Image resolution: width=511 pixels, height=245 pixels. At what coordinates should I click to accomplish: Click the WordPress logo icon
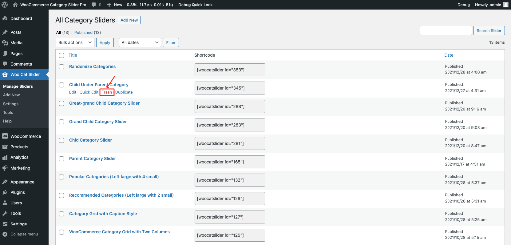tap(5, 5)
